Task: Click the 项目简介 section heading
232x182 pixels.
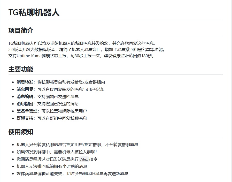Action: coord(21,30)
